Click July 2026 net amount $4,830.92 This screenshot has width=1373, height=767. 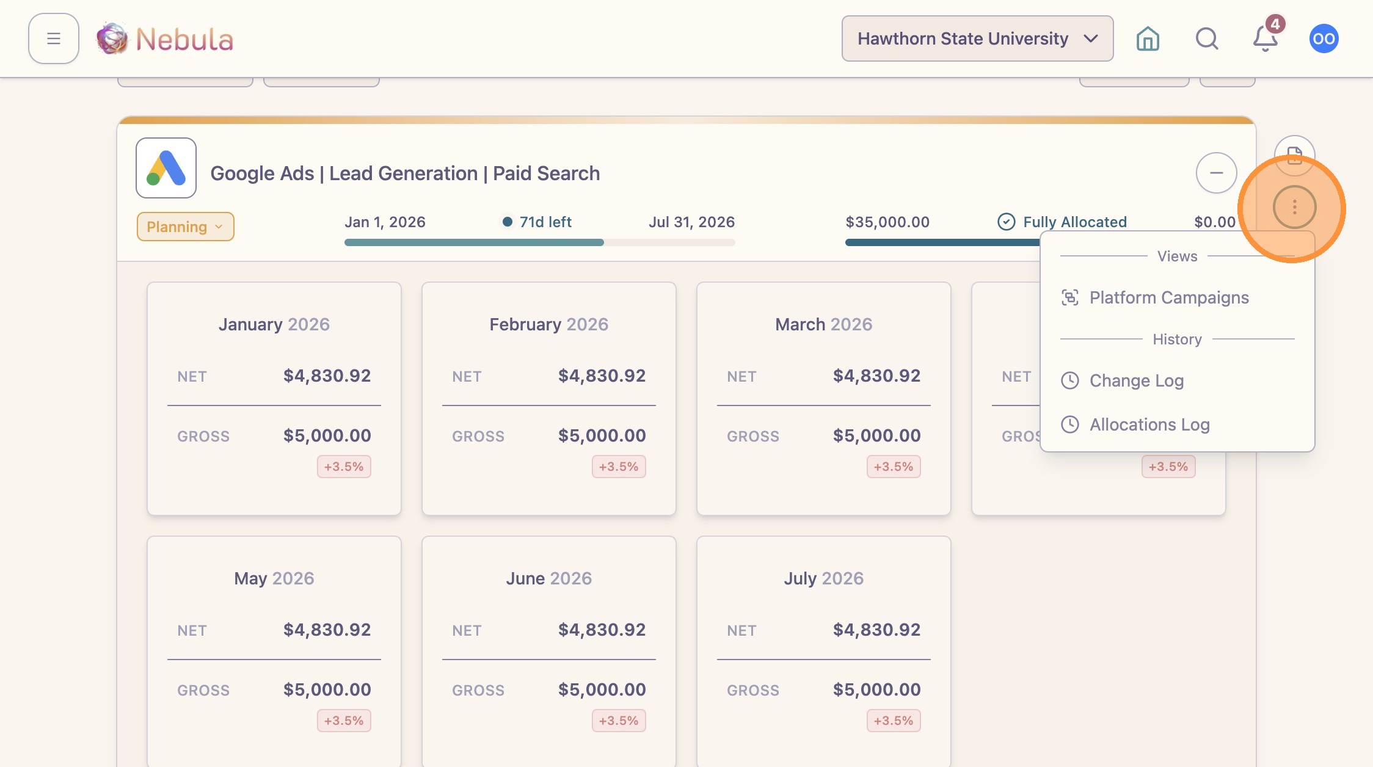(x=877, y=630)
